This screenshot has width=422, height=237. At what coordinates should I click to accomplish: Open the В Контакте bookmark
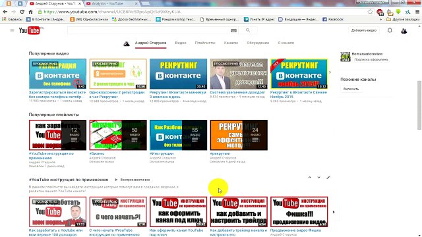(x=46, y=19)
